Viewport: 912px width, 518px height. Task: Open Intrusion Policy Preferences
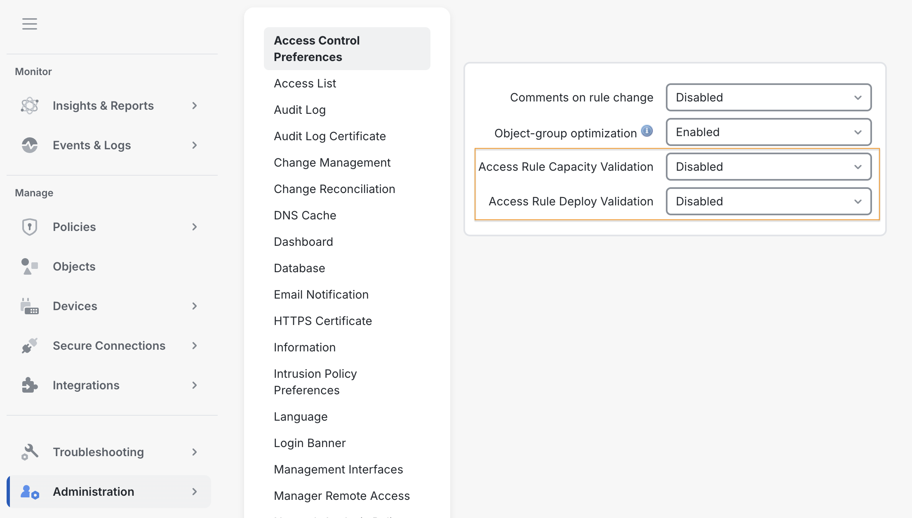coord(315,382)
